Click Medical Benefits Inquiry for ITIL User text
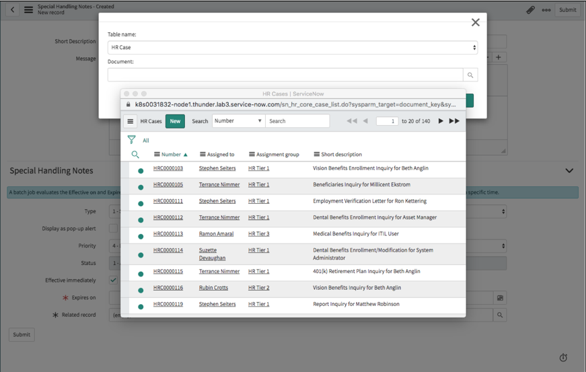 tap(356, 234)
